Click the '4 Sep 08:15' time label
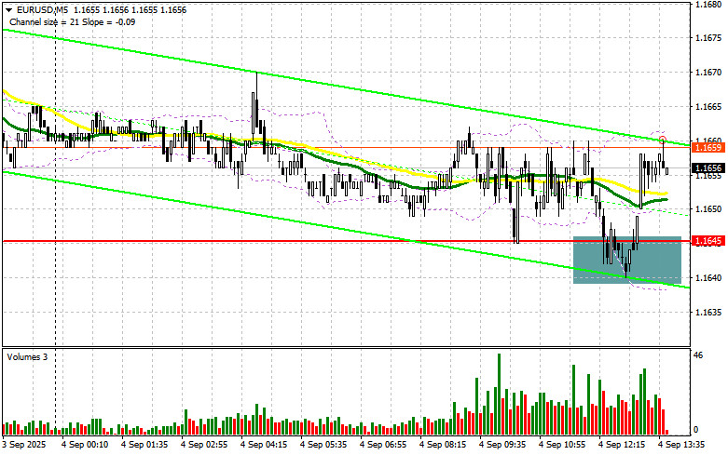The image size is (728, 455). [x=443, y=445]
